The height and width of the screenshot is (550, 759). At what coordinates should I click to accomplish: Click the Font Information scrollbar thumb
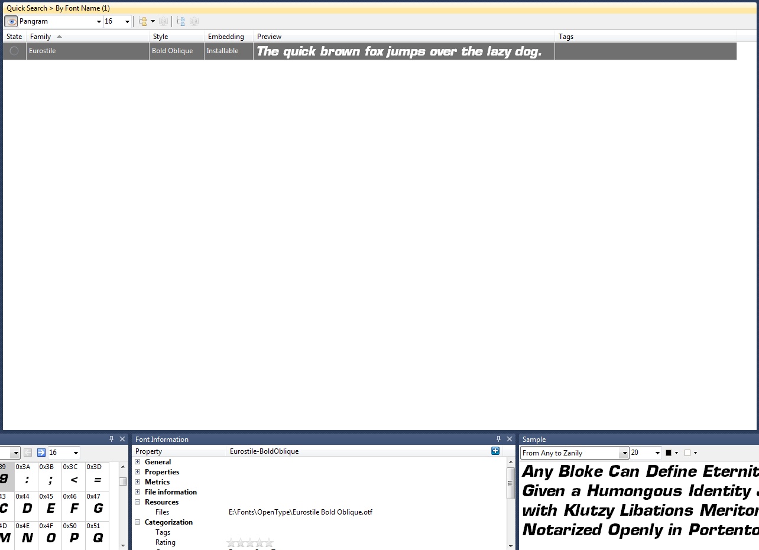click(511, 484)
